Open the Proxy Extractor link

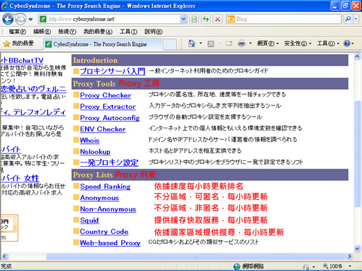(107, 107)
